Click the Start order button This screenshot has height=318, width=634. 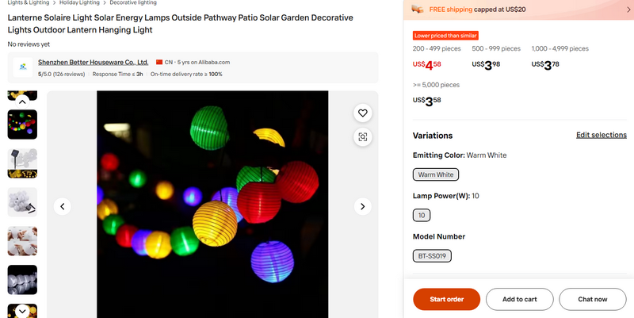(446, 299)
